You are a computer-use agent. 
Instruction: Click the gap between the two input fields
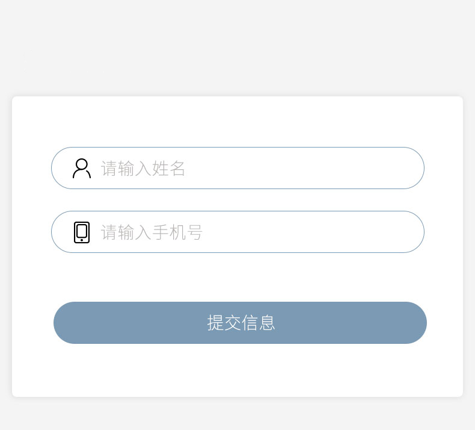237,200
